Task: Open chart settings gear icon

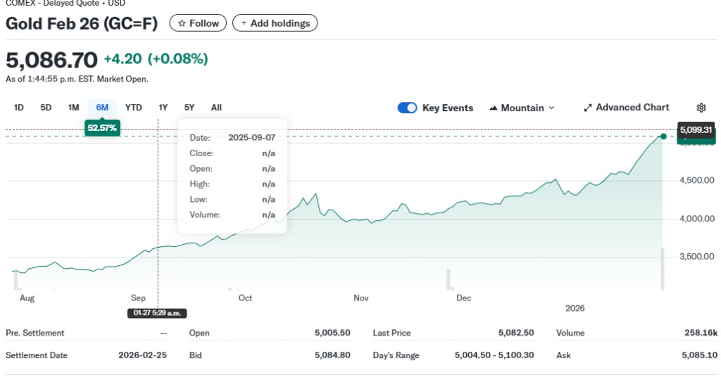Action: pos(701,108)
